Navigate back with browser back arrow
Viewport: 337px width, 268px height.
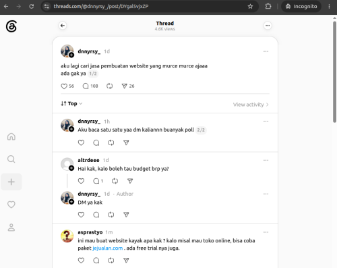click(6, 6)
